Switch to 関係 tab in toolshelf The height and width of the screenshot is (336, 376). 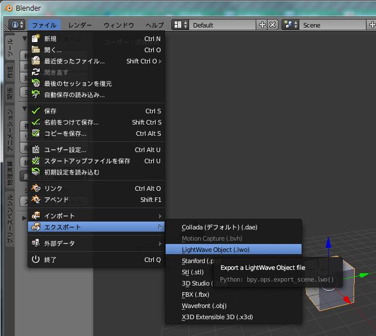point(10,94)
